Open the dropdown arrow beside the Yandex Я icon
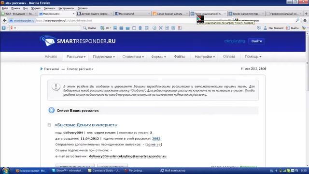Viewport: 309px width, 174px height. click(15, 28)
